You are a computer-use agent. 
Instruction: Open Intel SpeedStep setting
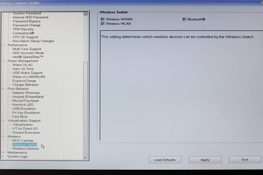coord(28,57)
